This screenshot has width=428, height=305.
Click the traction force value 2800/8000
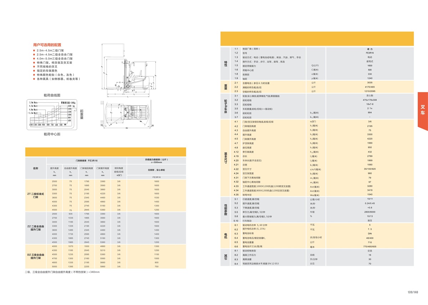[x=370, y=212]
